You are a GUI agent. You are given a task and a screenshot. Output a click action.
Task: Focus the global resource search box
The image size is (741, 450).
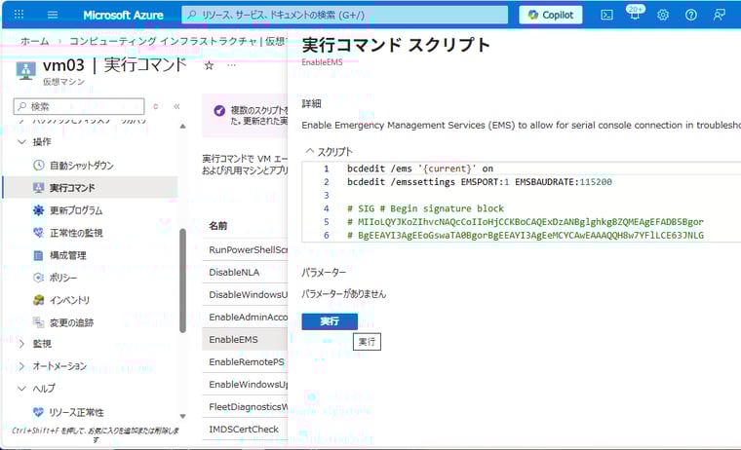[x=345, y=16]
